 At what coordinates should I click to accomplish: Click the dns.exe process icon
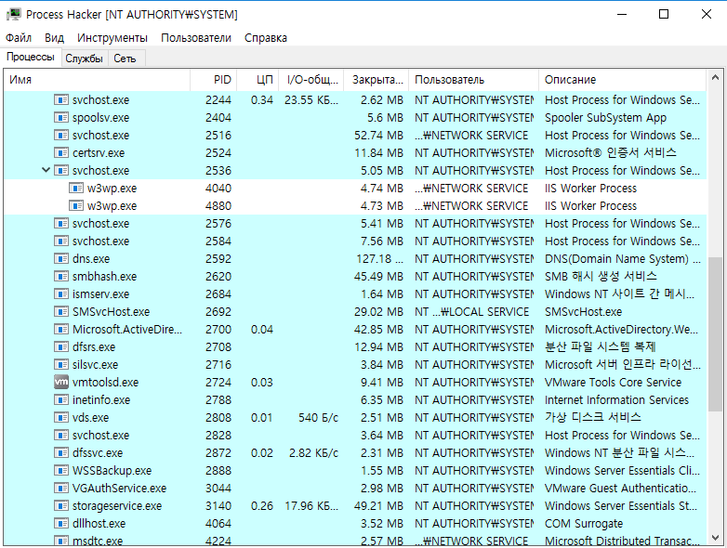pyautogui.click(x=61, y=259)
